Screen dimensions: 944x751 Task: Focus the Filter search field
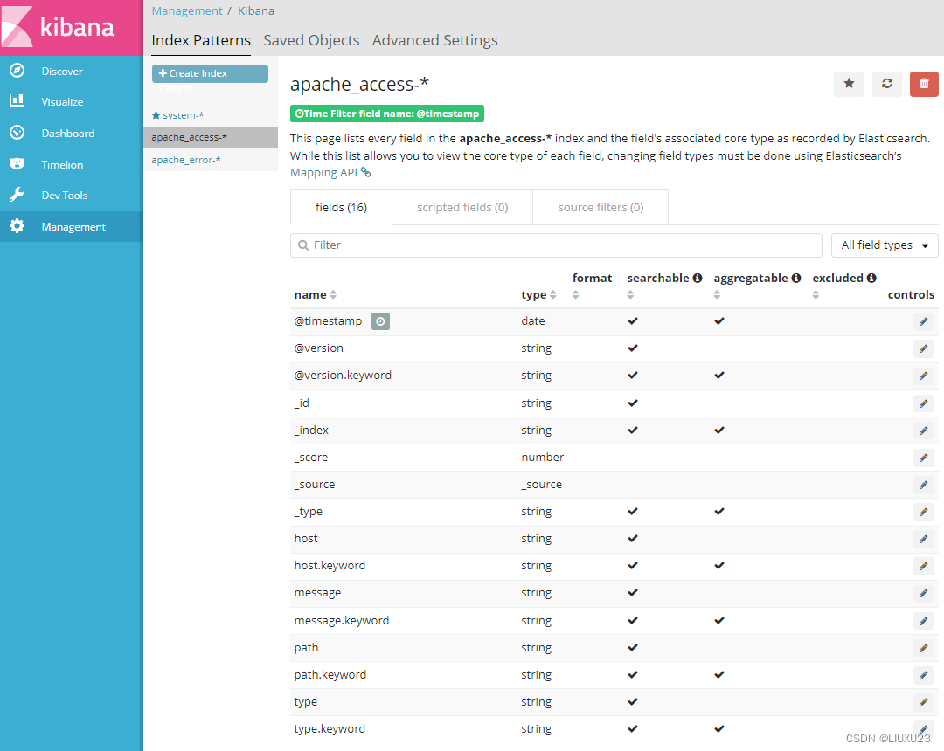coord(556,245)
